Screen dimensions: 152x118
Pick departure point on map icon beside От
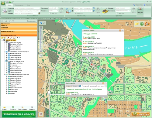click(94, 8)
